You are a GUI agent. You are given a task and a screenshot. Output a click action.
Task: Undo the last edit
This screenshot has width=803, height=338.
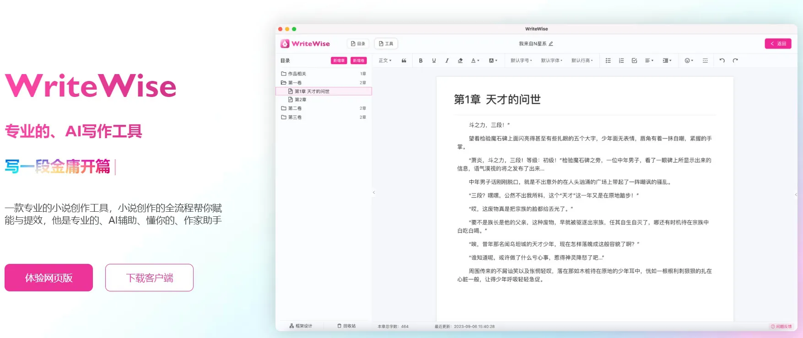click(722, 60)
